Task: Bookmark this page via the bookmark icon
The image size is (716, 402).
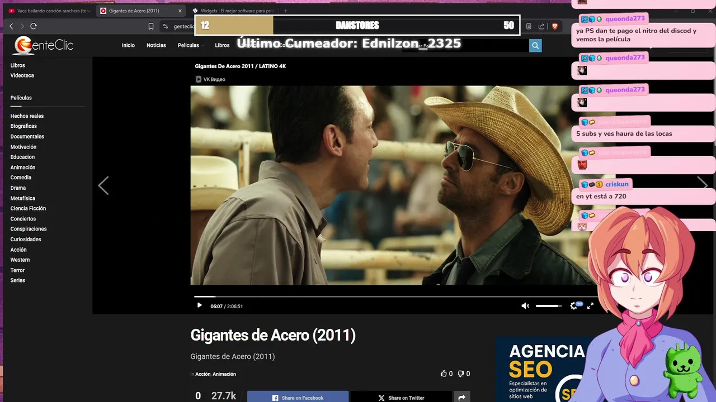Action: [x=151, y=26]
